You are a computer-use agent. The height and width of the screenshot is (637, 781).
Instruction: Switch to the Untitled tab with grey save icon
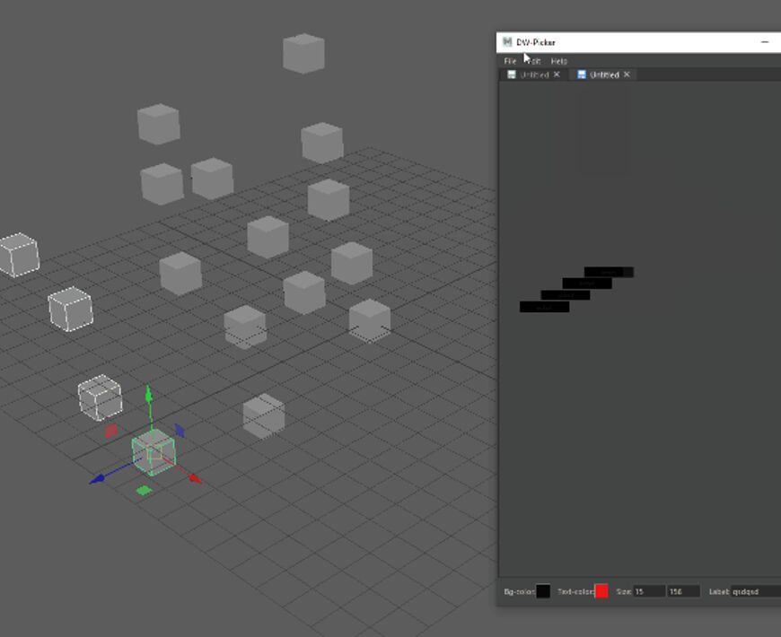tap(534, 74)
